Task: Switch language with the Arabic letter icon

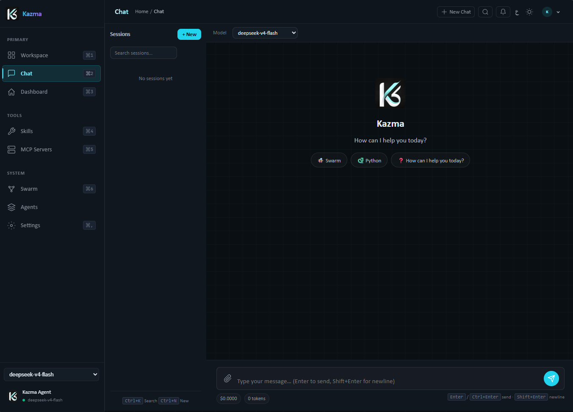Action: pyautogui.click(x=517, y=12)
